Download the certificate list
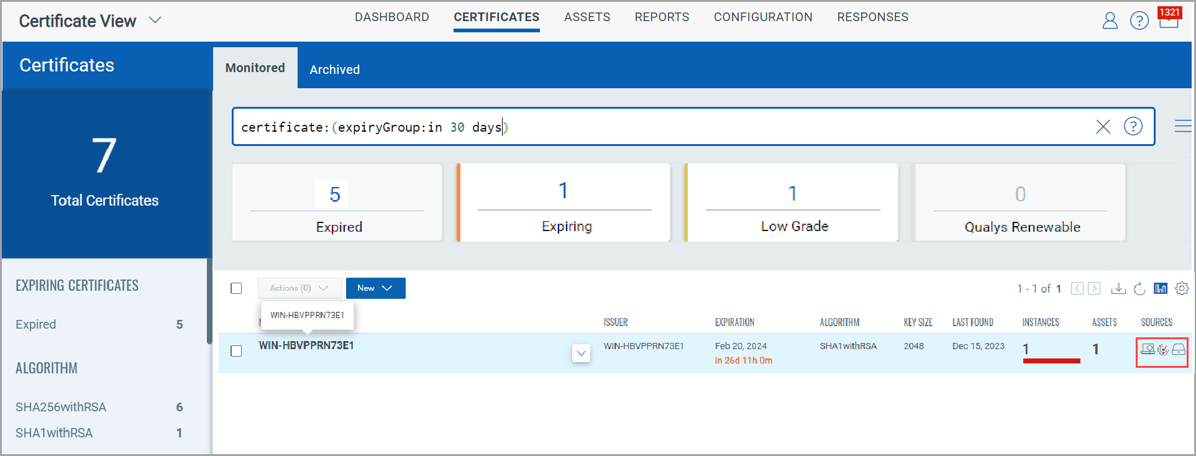1196x456 pixels. [x=1118, y=288]
